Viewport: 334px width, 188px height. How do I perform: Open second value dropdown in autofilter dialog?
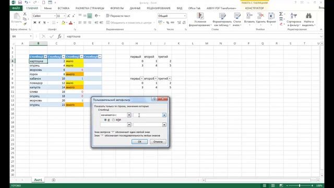[164, 125]
